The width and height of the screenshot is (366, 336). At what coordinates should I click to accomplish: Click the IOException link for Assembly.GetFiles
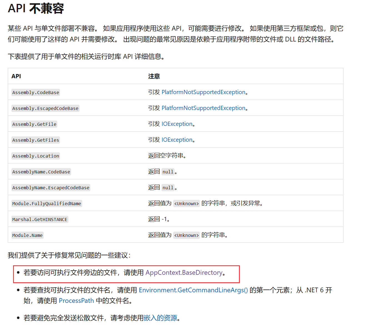pyautogui.click(x=177, y=139)
